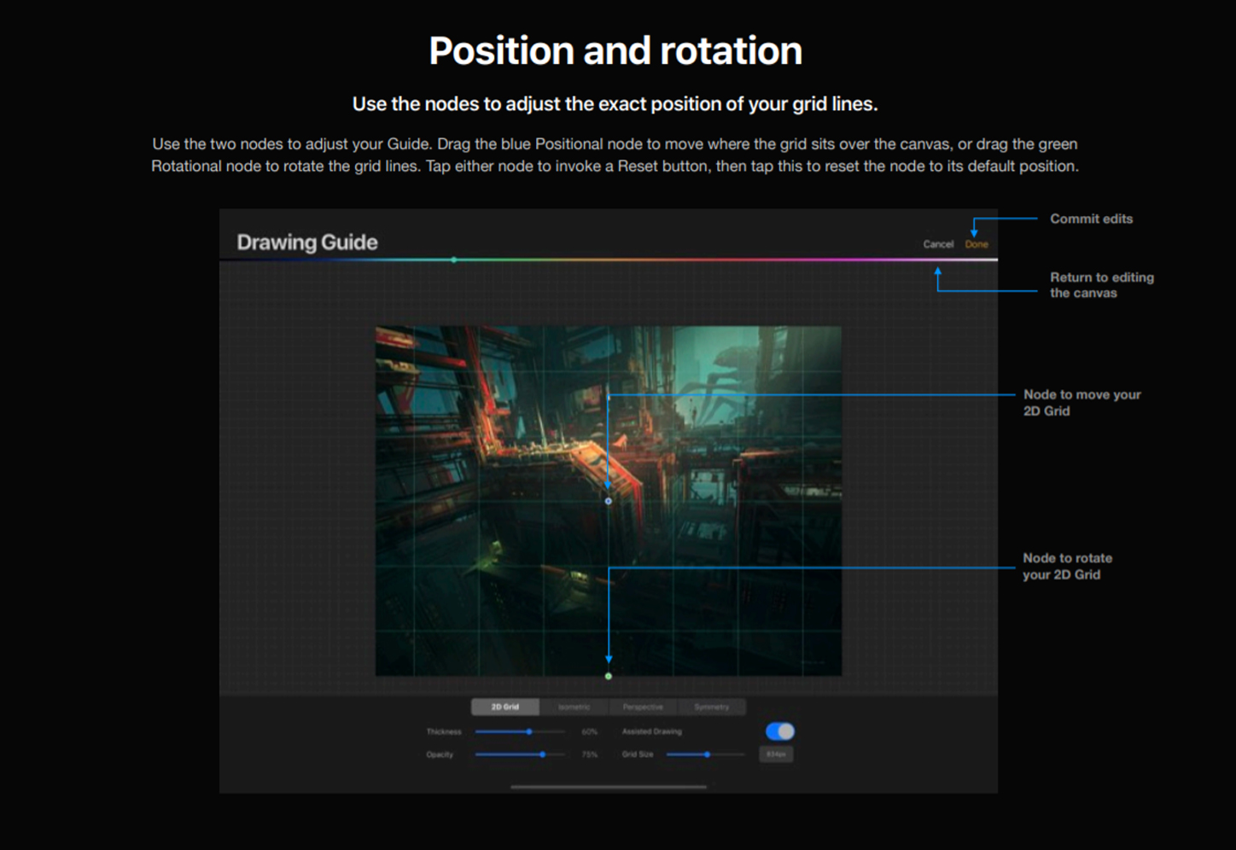Switch to the Isometric tab

[x=574, y=707]
